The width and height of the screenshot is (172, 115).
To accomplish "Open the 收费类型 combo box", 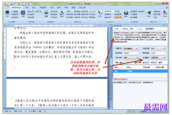I will tap(158, 48).
